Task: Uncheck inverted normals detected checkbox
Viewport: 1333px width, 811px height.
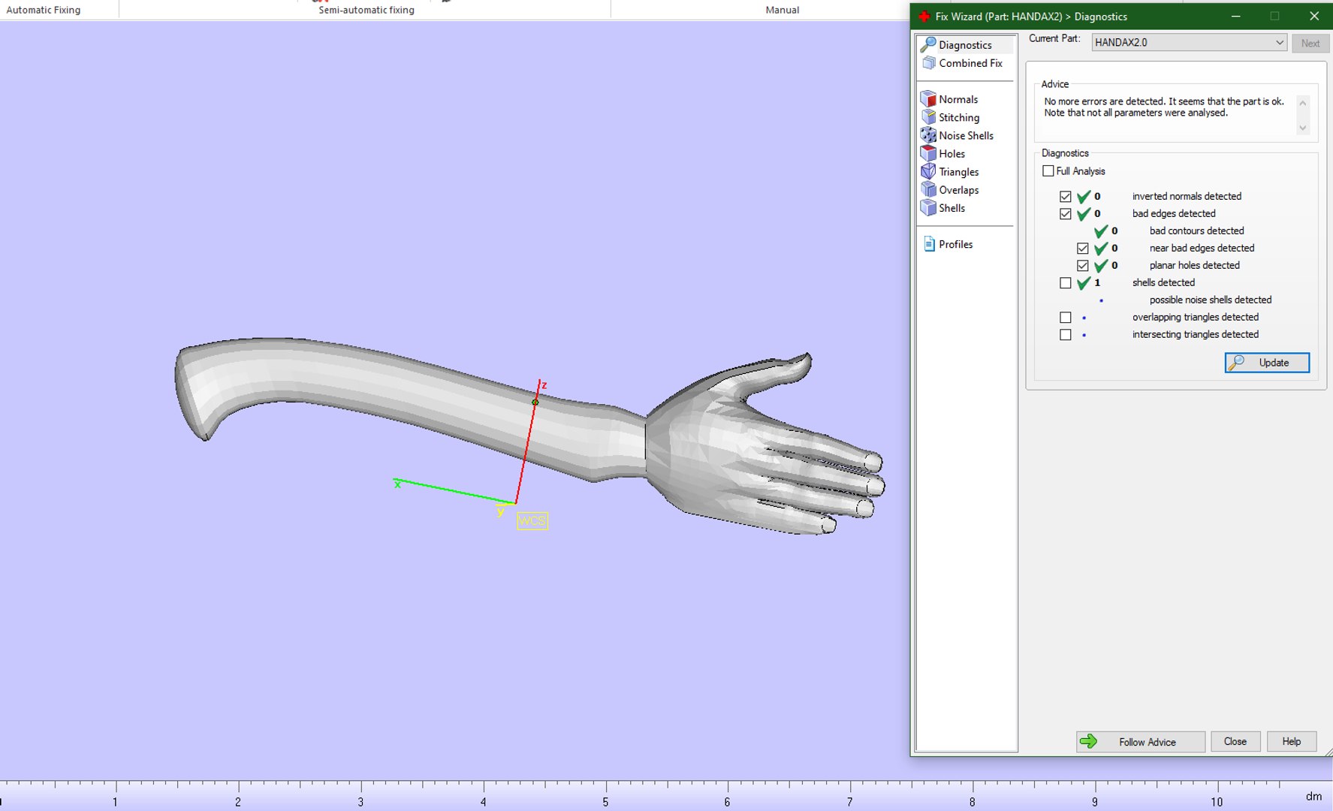Action: coord(1065,197)
